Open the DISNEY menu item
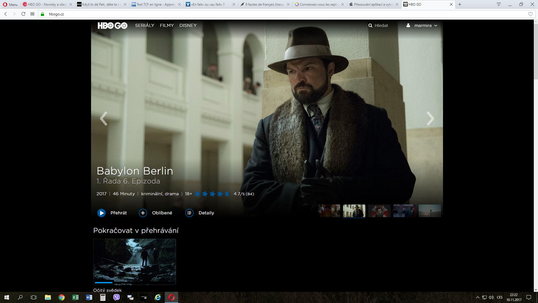This screenshot has width=538, height=303. pos(188,26)
